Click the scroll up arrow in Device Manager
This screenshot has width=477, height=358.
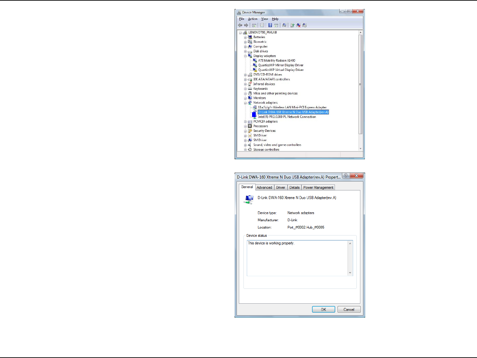point(360,32)
